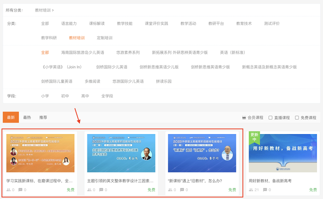Select the 剑桥国际少儿英语 subcategory
Screen dimensions: 323x199
(x=112, y=67)
